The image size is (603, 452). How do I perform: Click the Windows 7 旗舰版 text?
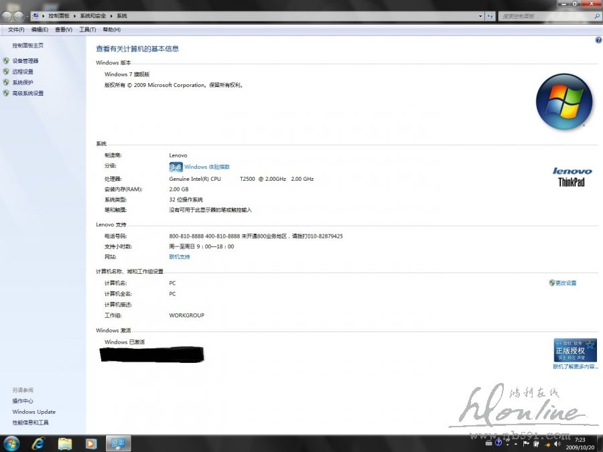tap(127, 74)
